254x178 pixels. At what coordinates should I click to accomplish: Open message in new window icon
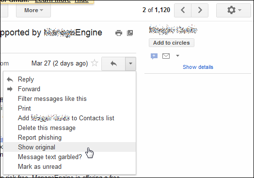tap(130, 33)
